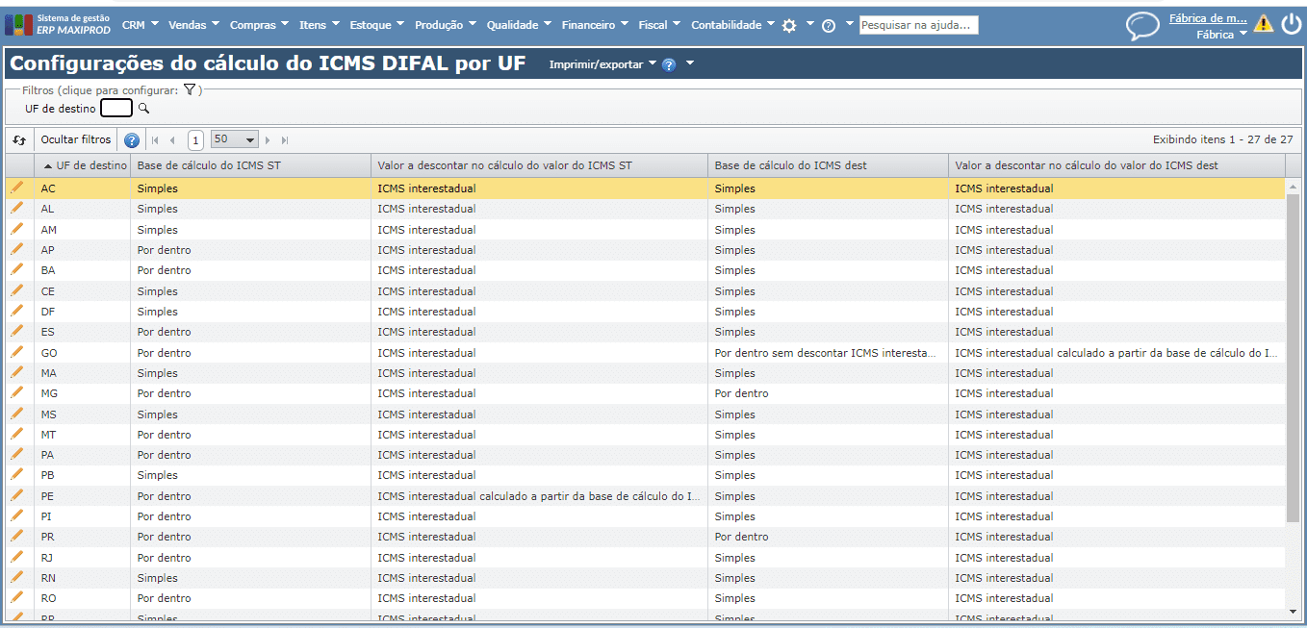The height and width of the screenshot is (628, 1307).
Task: Open the settings gear icon menu
Action: coord(789,26)
